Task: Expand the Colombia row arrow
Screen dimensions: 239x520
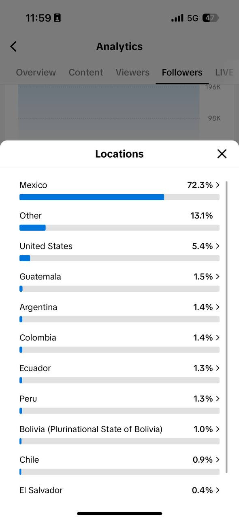Action: coord(218,338)
